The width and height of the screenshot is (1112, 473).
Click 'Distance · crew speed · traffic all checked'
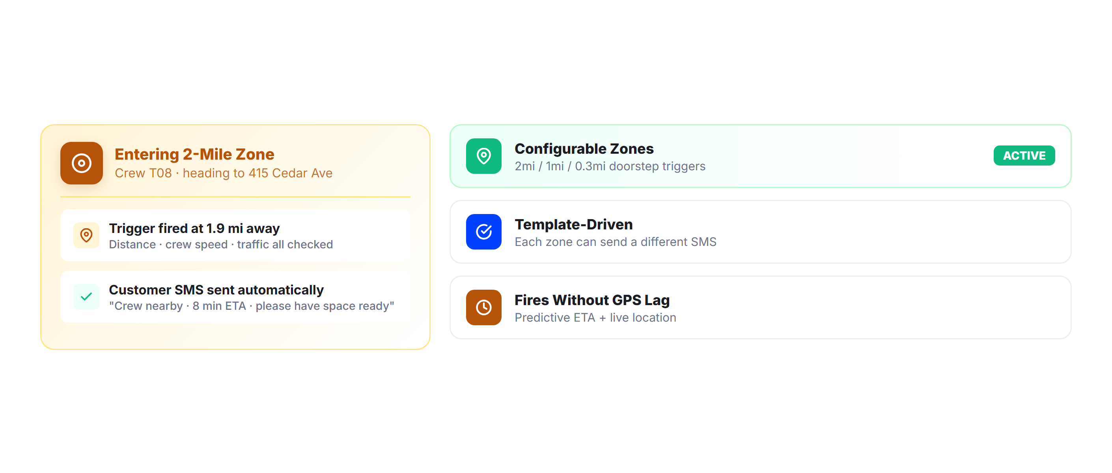point(221,244)
